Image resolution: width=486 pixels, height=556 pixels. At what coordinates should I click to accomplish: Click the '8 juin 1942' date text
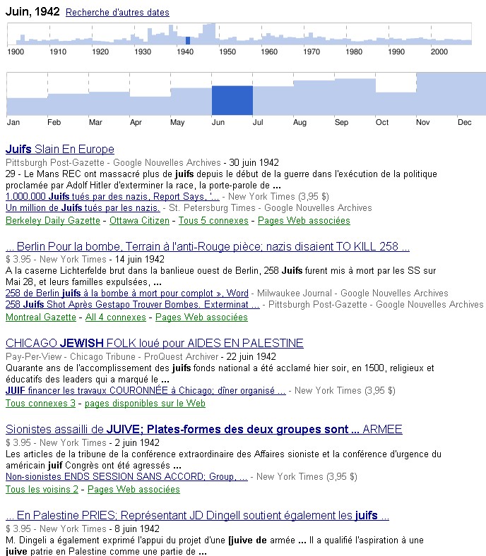click(x=137, y=529)
